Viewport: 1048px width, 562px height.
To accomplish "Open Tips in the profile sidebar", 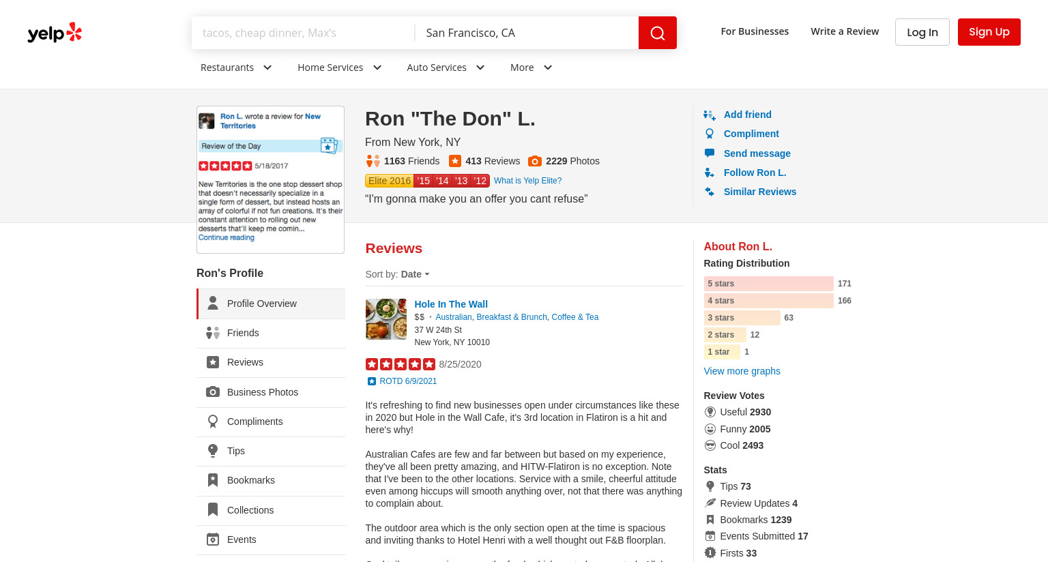I will (x=271, y=451).
